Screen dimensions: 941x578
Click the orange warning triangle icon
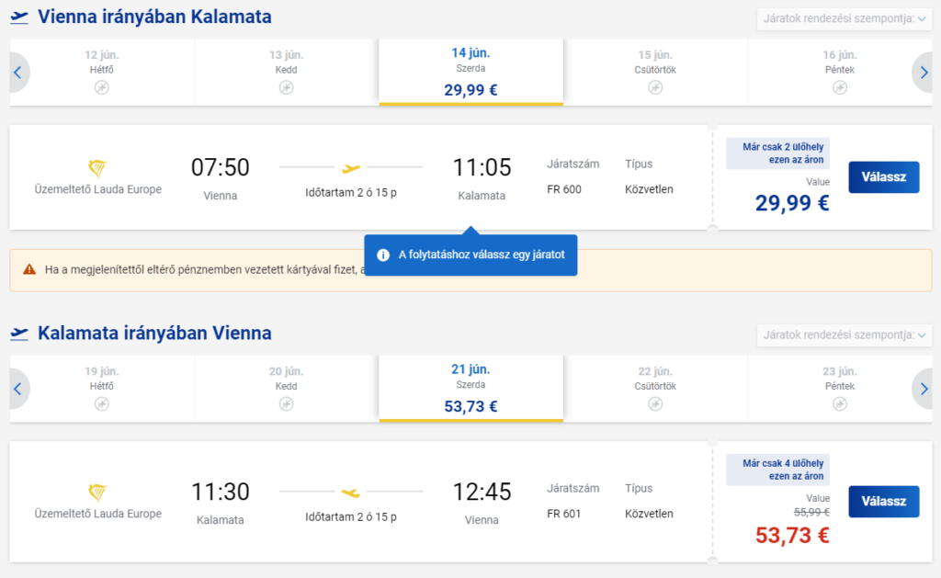pos(29,269)
